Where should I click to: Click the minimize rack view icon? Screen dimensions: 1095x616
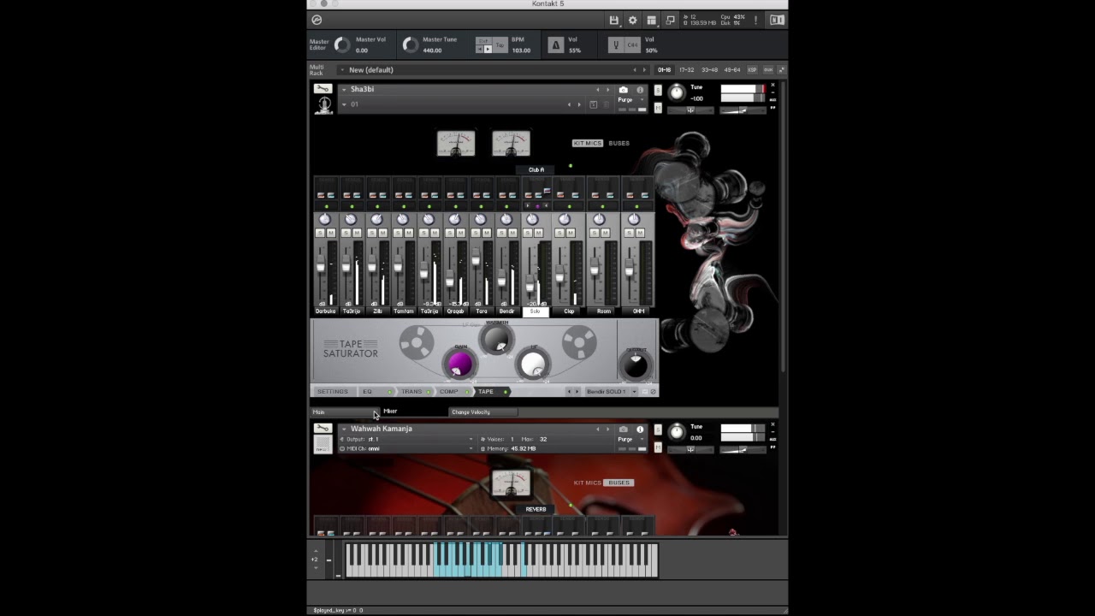(x=670, y=21)
